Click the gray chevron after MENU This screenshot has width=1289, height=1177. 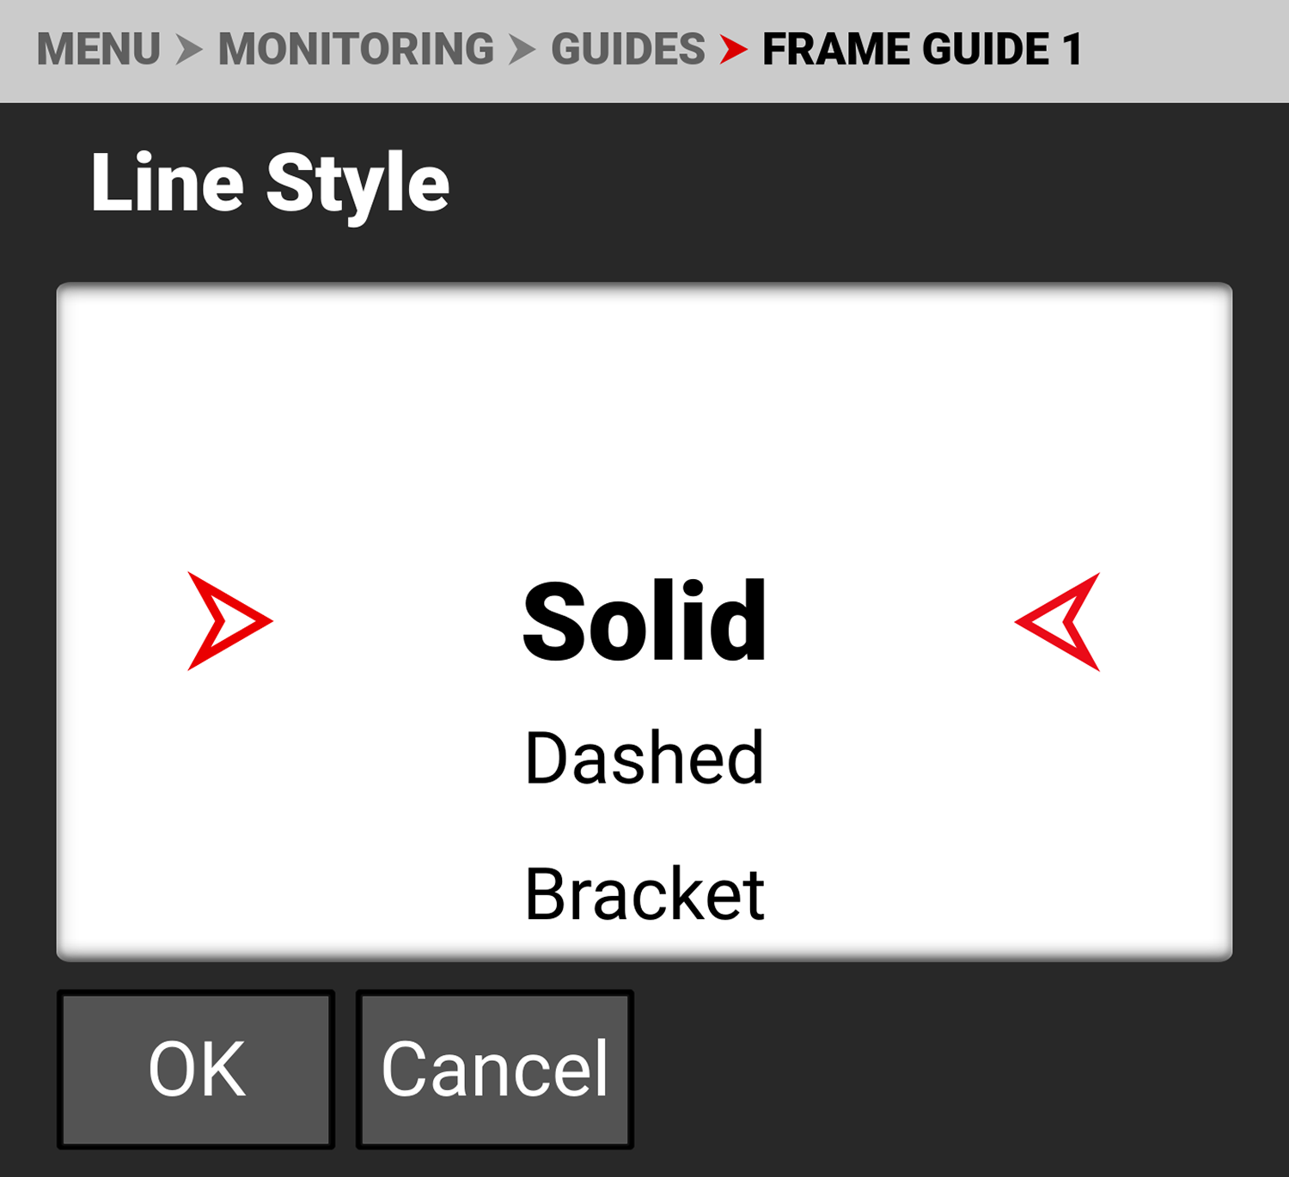[x=189, y=50]
